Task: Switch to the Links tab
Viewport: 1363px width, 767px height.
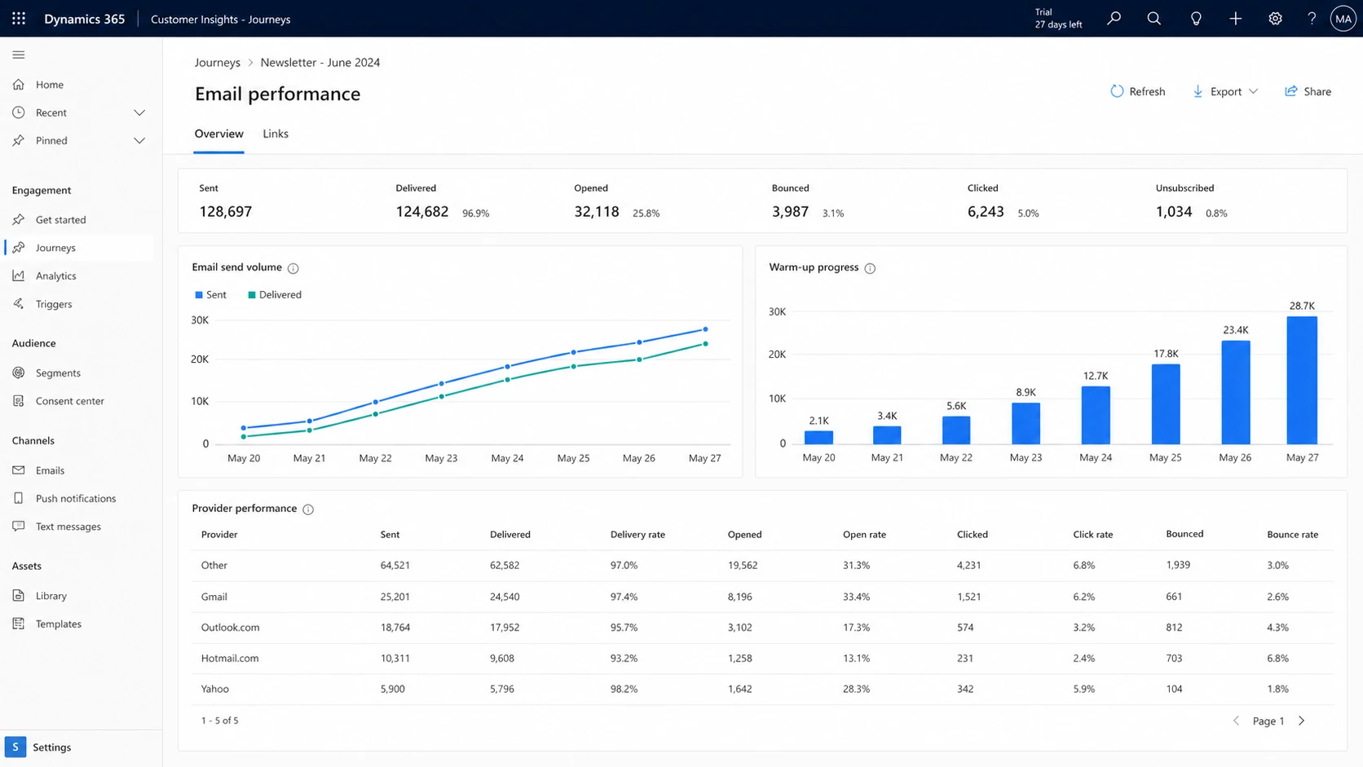Action: pos(276,134)
